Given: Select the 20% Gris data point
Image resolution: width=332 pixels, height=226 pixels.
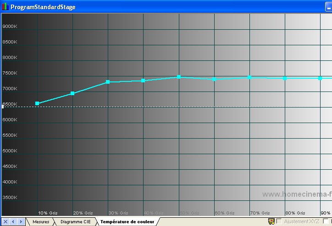Looking at the screenshot, I should (72, 93).
